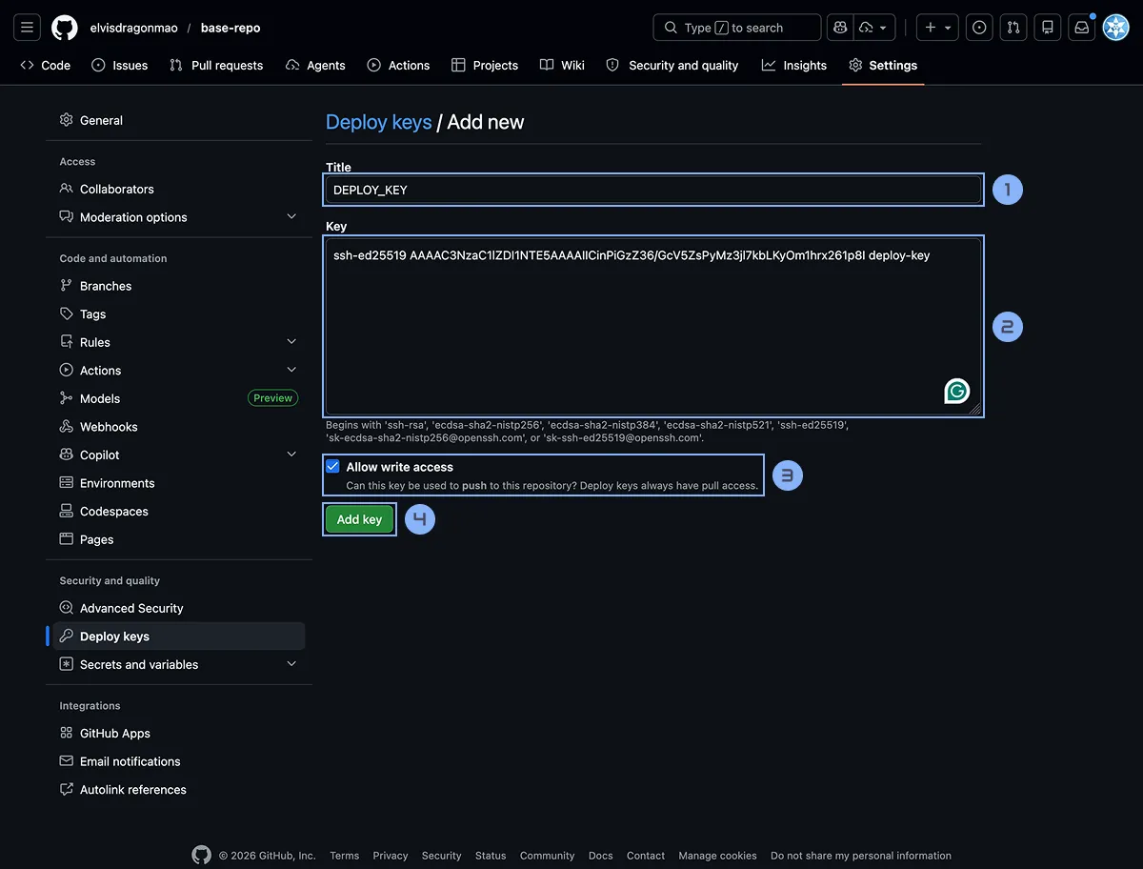The height and width of the screenshot is (869, 1143).
Task: Click the pull requests icon in header
Action: pyautogui.click(x=1013, y=28)
